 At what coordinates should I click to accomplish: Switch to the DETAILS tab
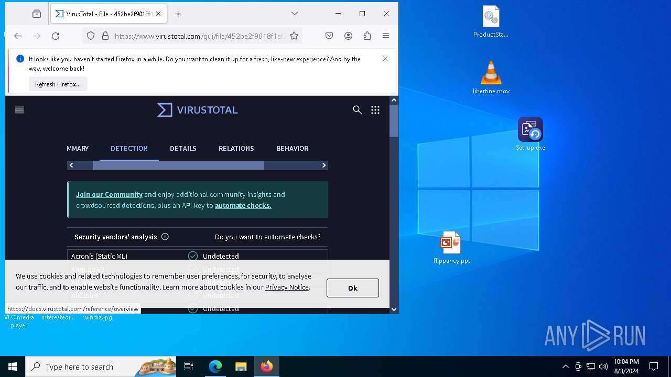point(183,148)
